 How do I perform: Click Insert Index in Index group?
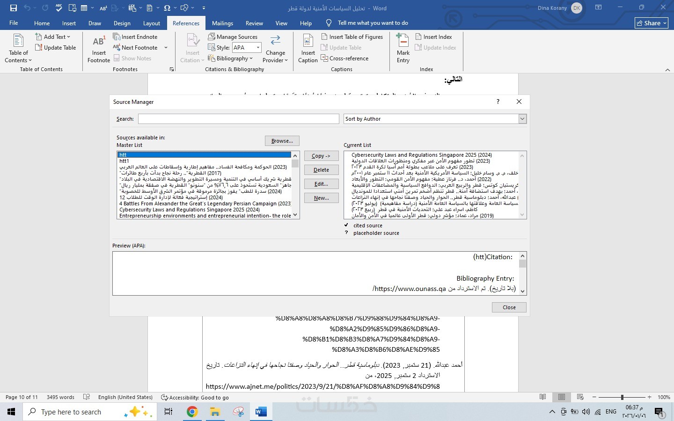(433, 36)
